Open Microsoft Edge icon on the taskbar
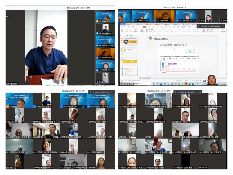The width and height of the screenshot is (233, 175). click(x=190, y=84)
